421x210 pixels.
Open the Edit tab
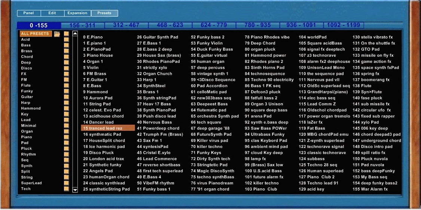coord(52,13)
